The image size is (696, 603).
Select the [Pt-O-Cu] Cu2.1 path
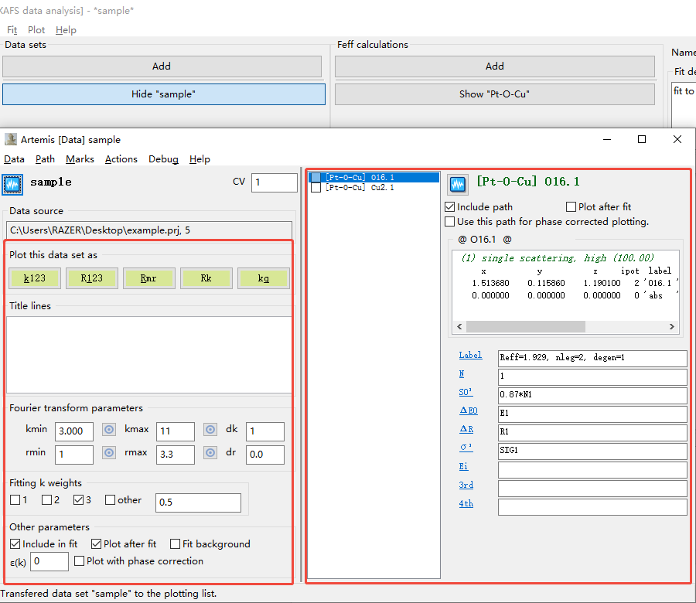click(360, 188)
